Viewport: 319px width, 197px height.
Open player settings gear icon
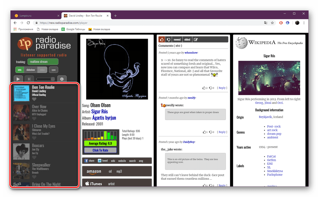[x=62, y=79]
